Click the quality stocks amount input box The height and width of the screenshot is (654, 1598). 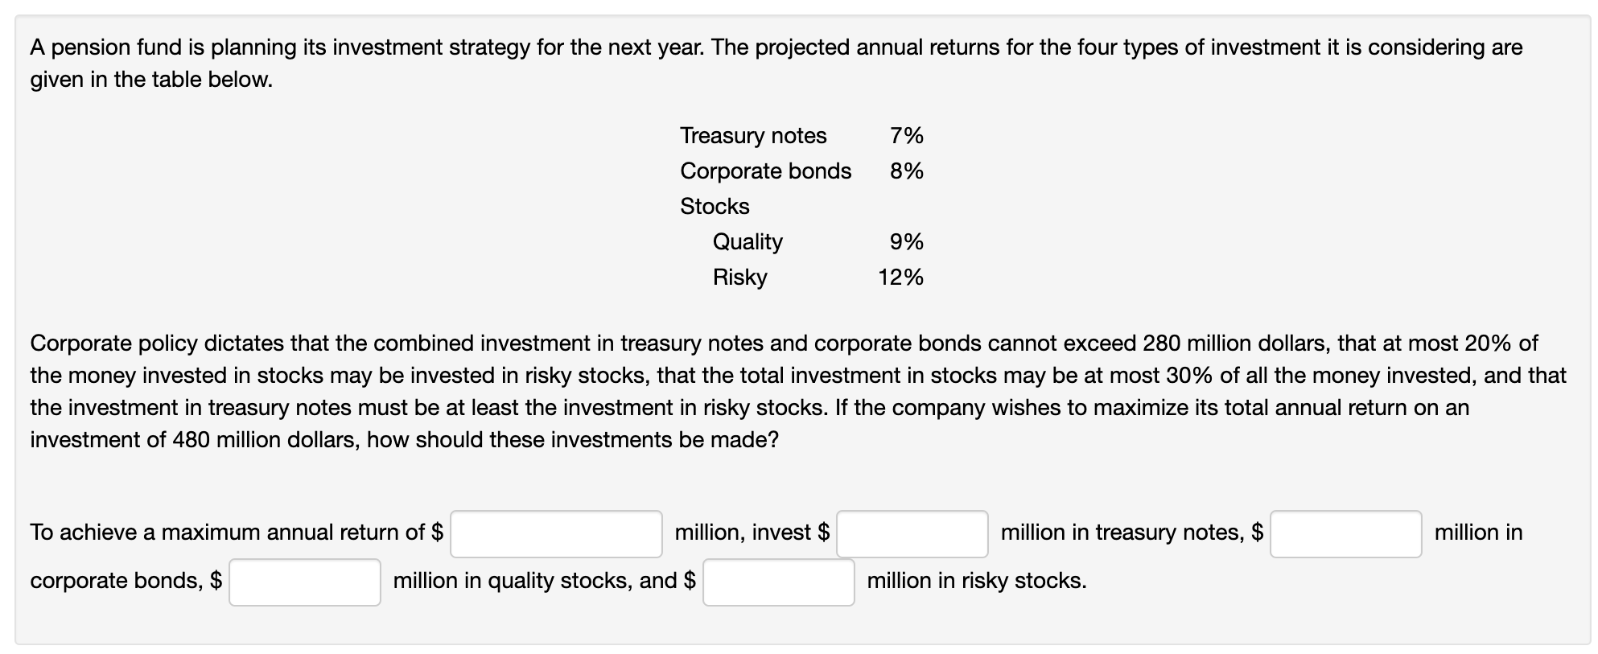305,582
